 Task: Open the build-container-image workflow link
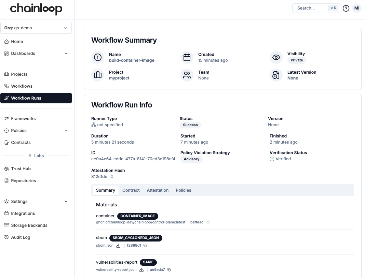pyautogui.click(x=132, y=60)
